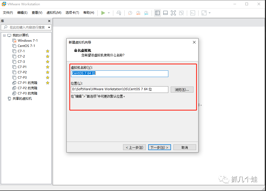Open the power options dropdown arrow
The image size is (266, 191).
point(109,13)
